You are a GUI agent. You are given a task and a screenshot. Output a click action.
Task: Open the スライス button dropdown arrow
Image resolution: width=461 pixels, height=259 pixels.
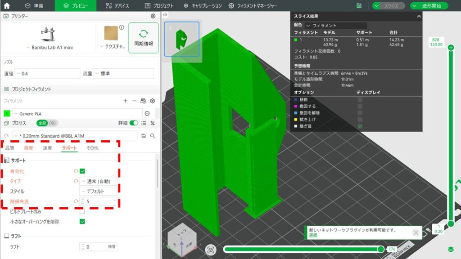click(x=376, y=5)
